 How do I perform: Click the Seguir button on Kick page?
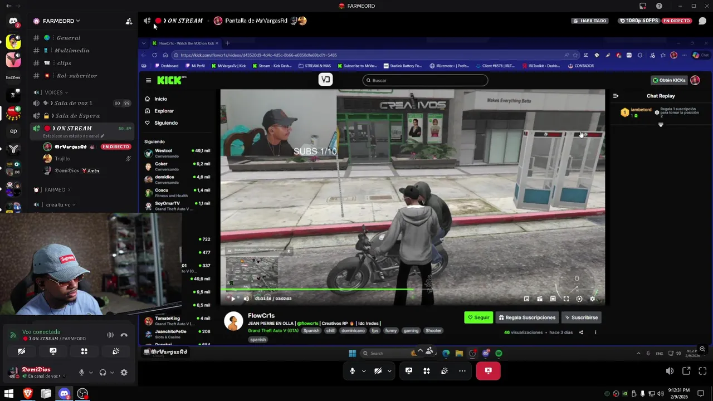pyautogui.click(x=478, y=317)
